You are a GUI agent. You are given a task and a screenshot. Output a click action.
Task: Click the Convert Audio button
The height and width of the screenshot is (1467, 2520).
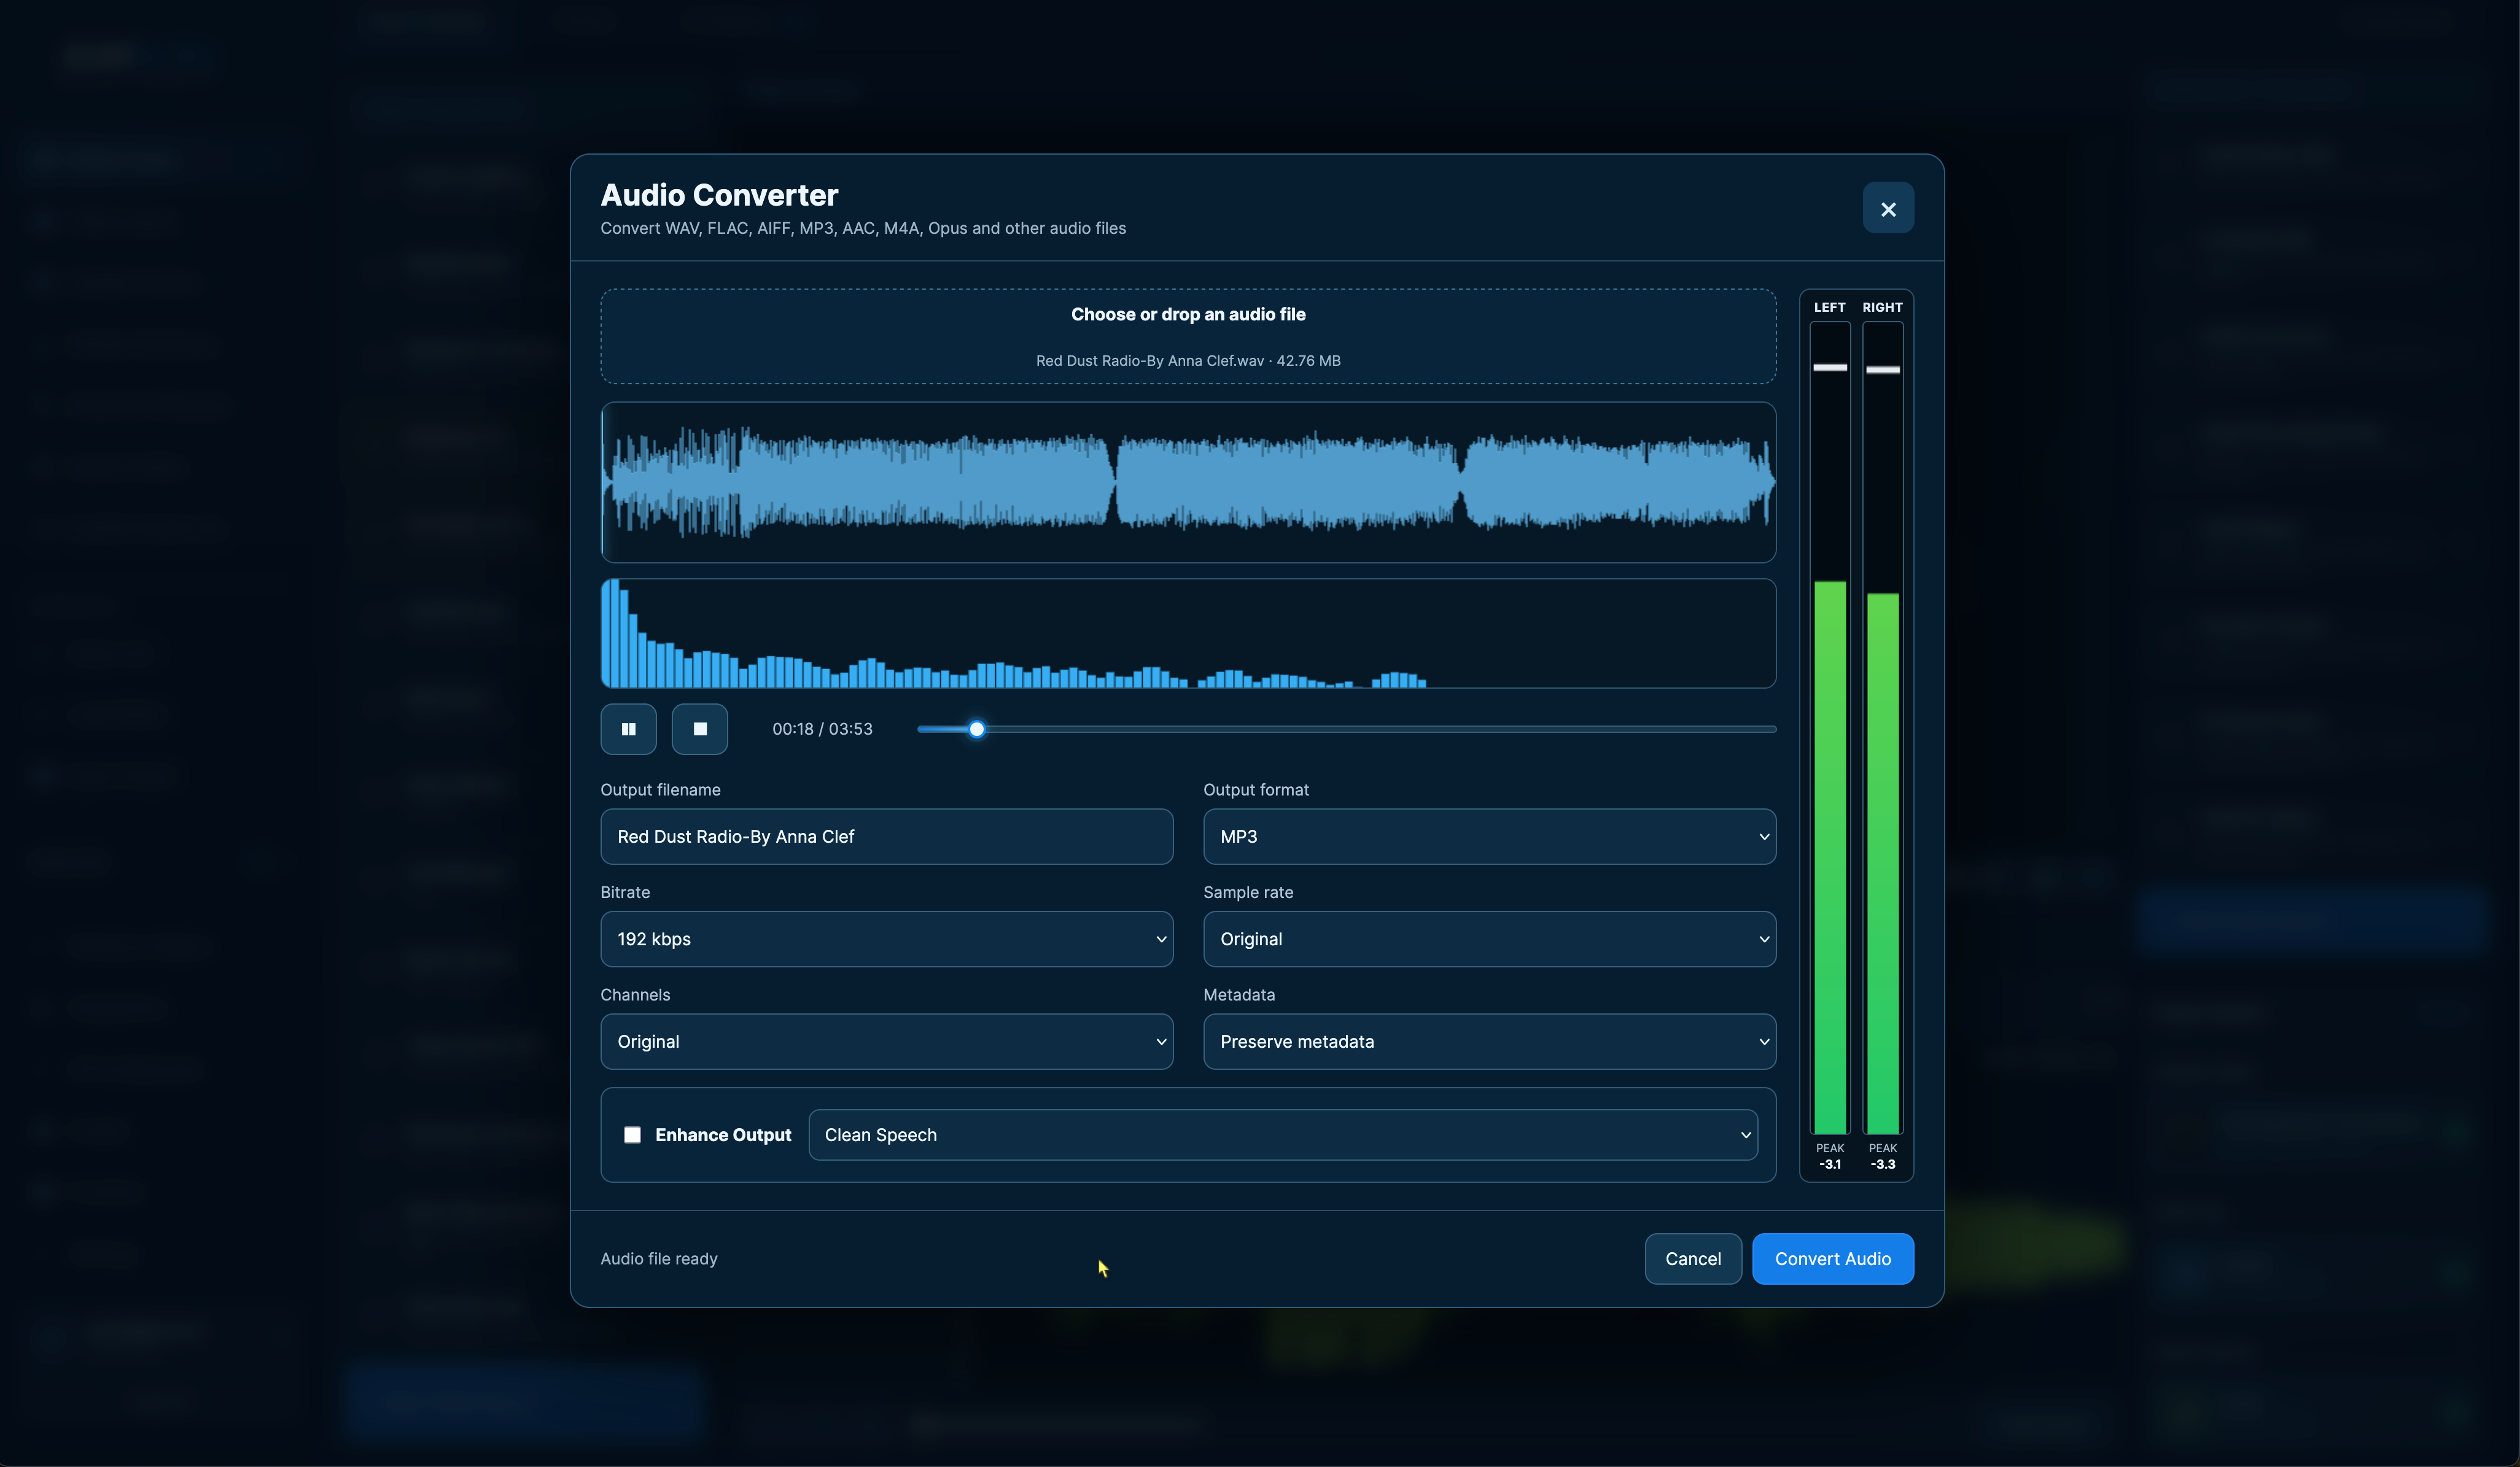[x=1832, y=1258]
